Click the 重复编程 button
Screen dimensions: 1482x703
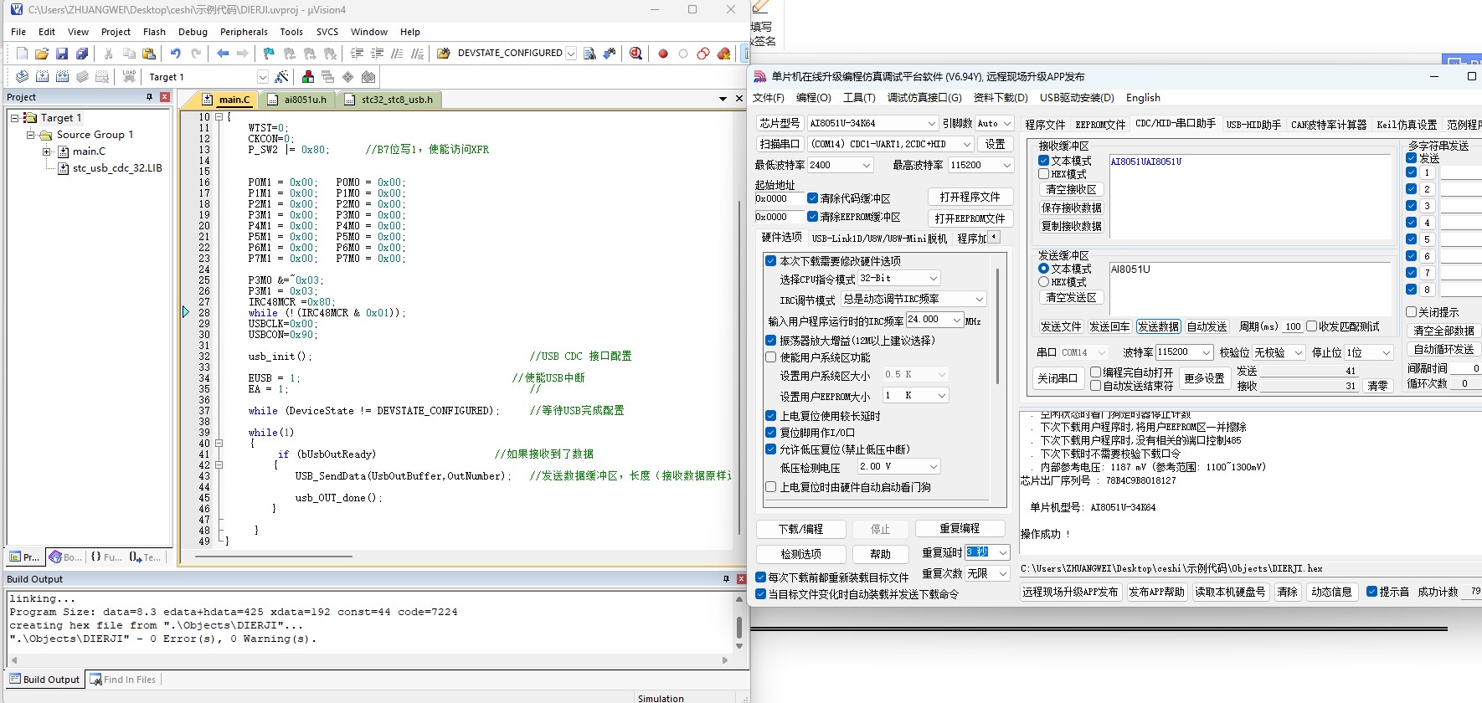960,529
